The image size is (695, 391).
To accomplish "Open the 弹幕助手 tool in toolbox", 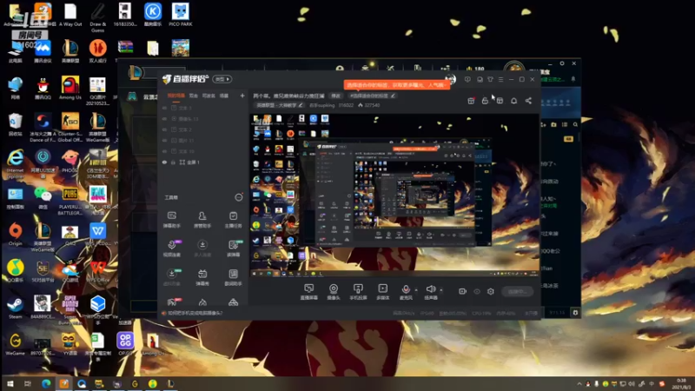I will (x=171, y=220).
